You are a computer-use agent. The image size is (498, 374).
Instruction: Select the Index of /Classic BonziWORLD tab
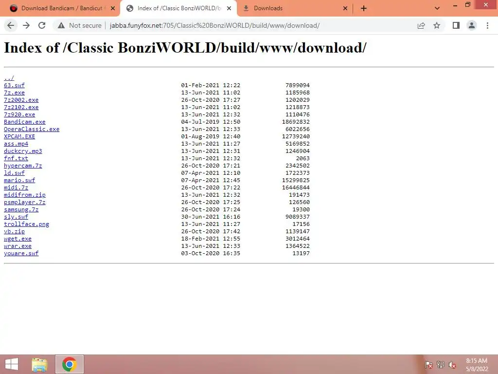178,8
